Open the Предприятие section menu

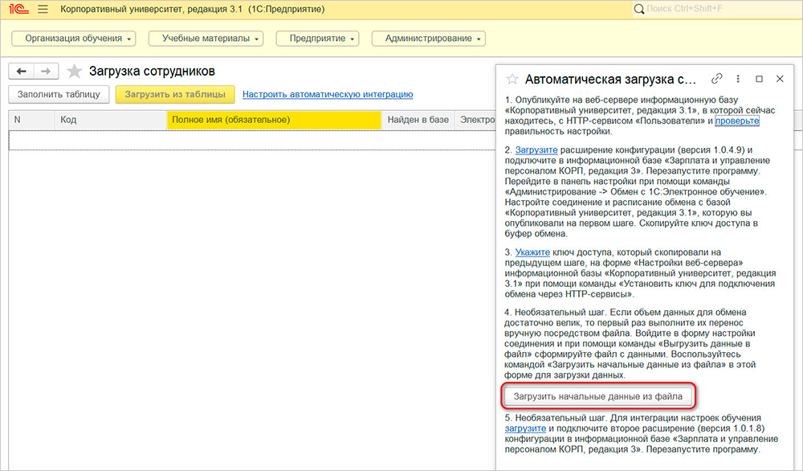coord(317,39)
